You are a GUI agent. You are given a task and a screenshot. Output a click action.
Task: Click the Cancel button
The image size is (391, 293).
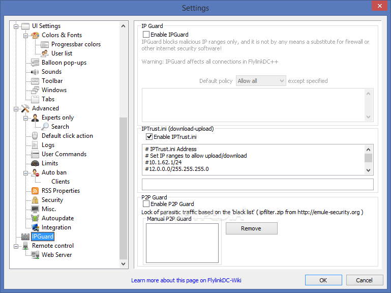365,280
